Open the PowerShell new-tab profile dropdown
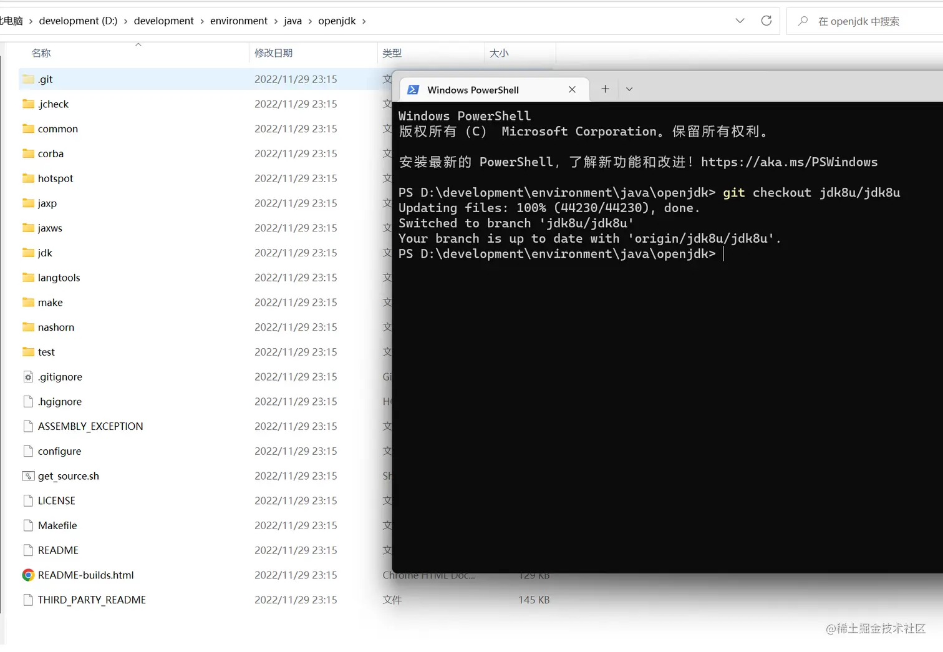Image resolution: width=943 pixels, height=652 pixels. click(629, 89)
